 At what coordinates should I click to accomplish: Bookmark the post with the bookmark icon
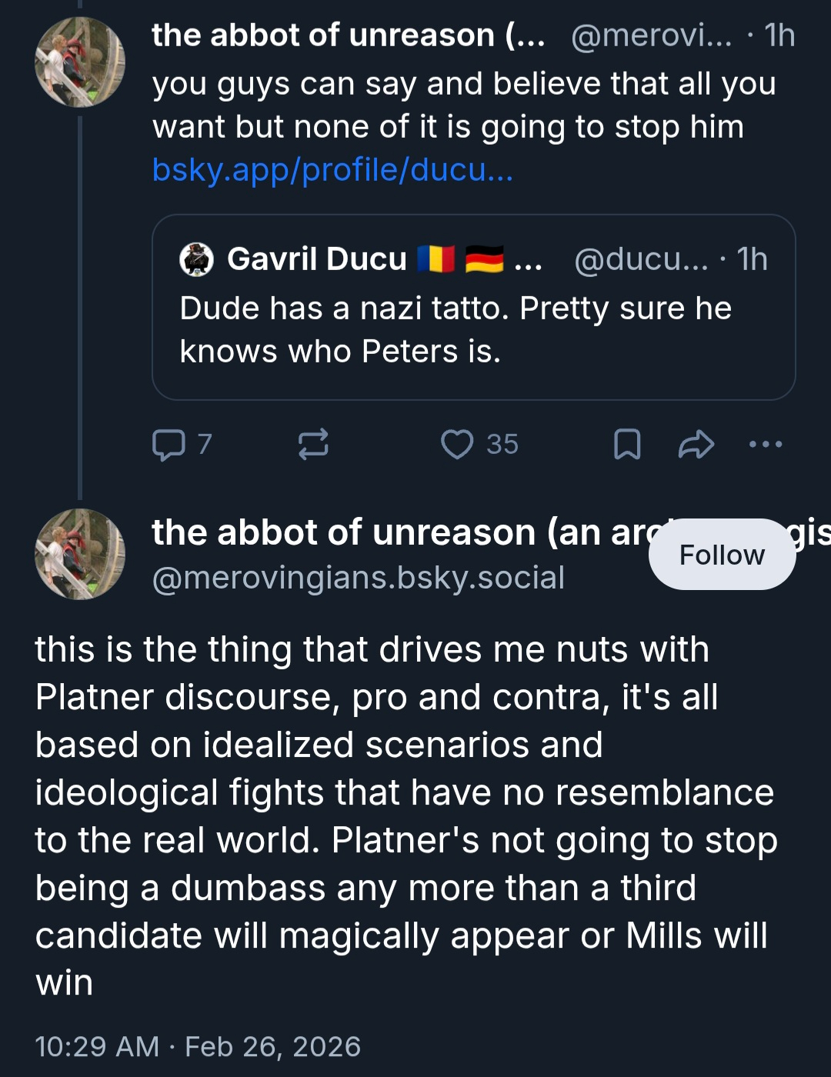point(627,445)
